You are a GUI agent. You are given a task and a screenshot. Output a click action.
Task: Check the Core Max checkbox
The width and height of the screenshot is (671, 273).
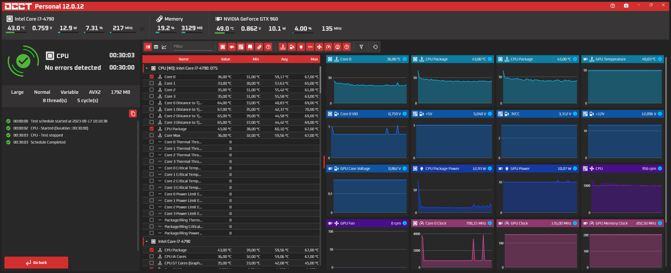click(x=152, y=135)
